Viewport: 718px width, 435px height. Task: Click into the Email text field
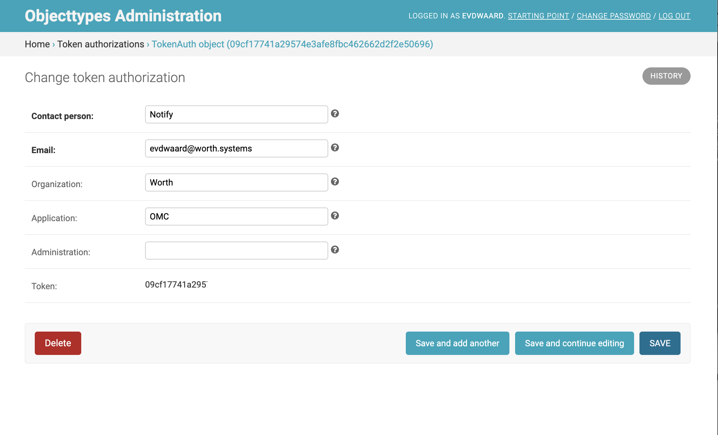(236, 148)
